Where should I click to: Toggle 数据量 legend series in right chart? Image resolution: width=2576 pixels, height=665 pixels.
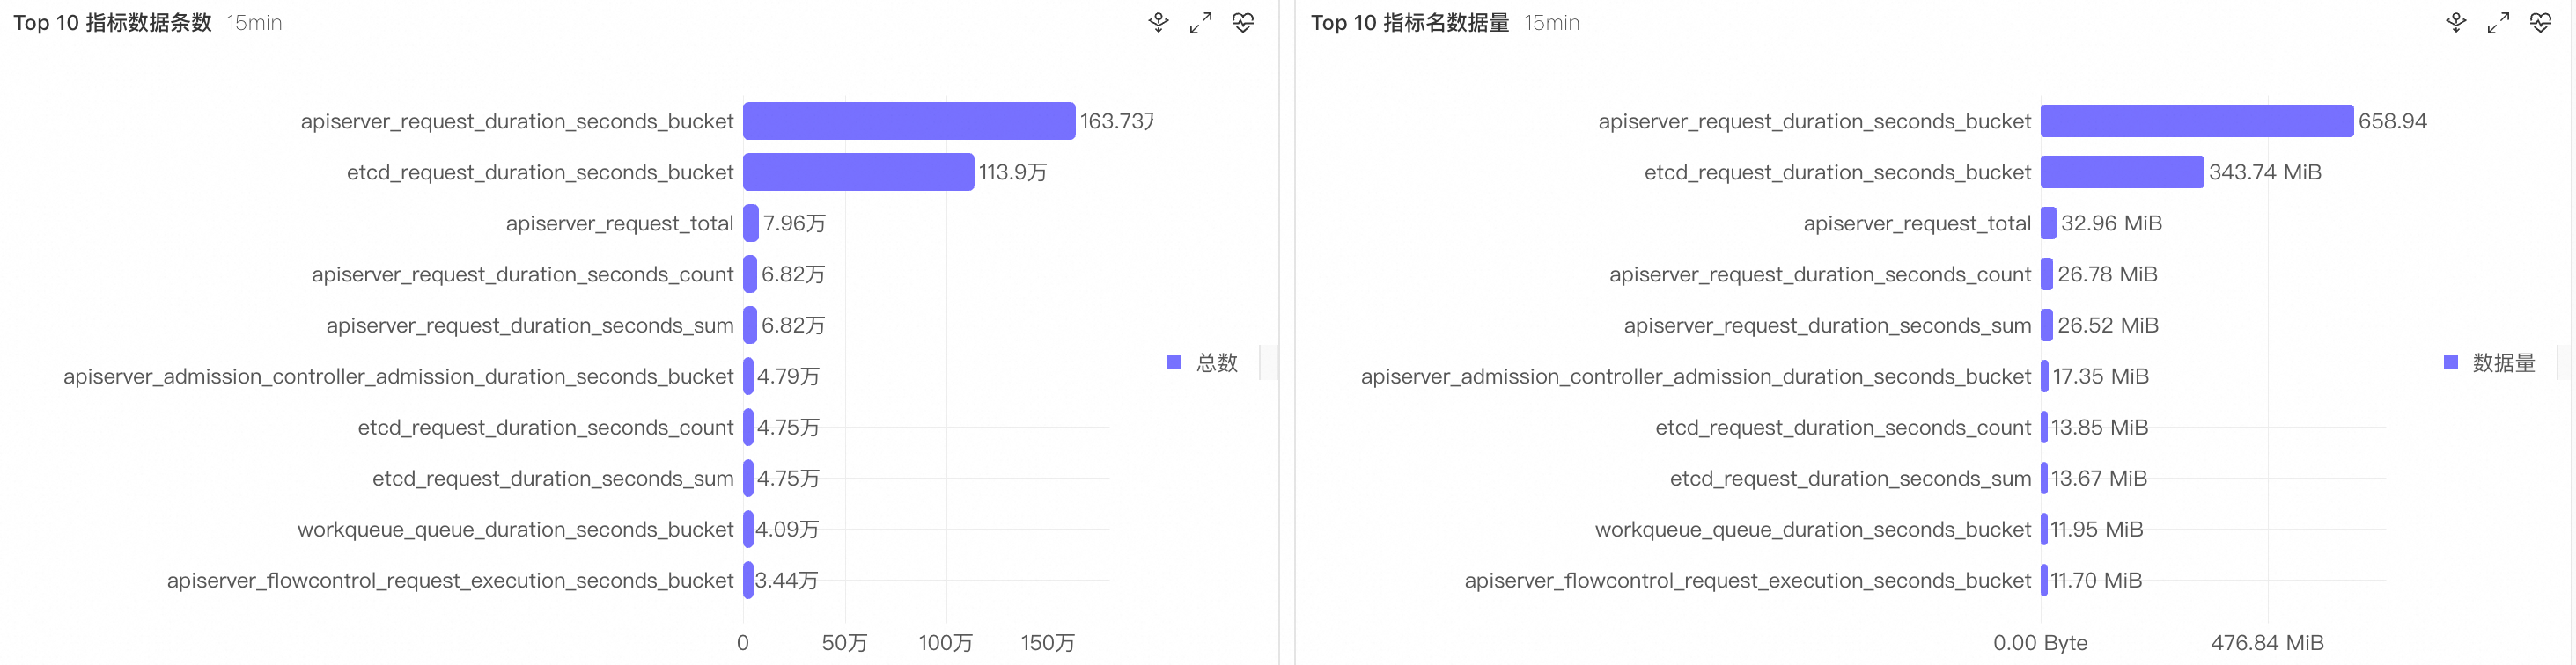click(x=2489, y=362)
